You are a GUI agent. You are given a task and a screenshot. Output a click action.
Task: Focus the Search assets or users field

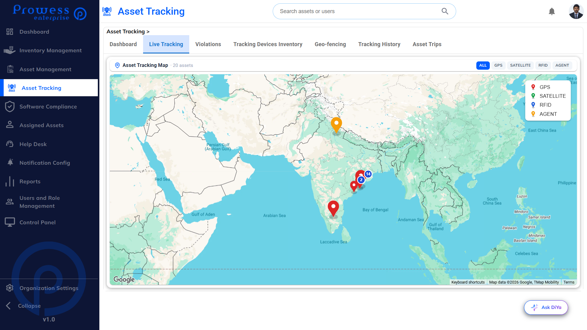tap(364, 11)
